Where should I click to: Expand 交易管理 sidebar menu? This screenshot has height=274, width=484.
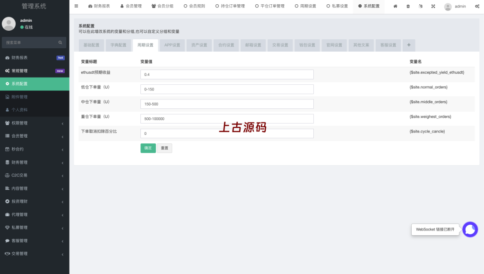pyautogui.click(x=35, y=254)
